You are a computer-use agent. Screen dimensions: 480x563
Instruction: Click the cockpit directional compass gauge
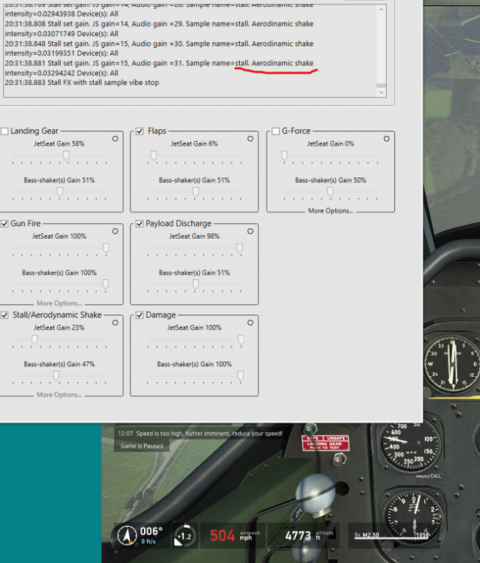coord(453,363)
